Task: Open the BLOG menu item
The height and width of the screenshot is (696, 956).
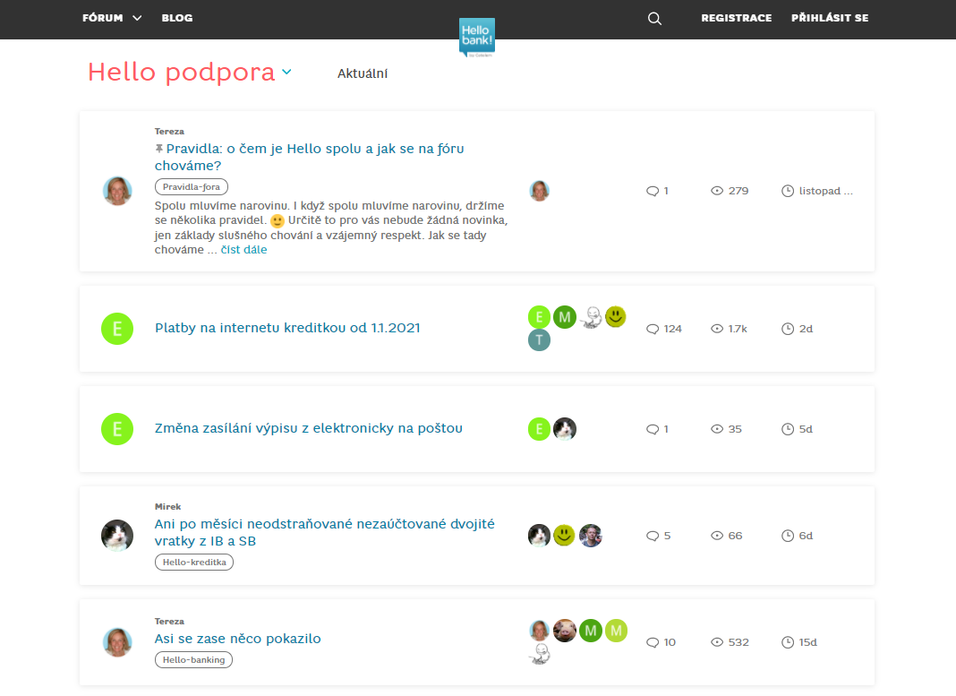Action: click(177, 18)
